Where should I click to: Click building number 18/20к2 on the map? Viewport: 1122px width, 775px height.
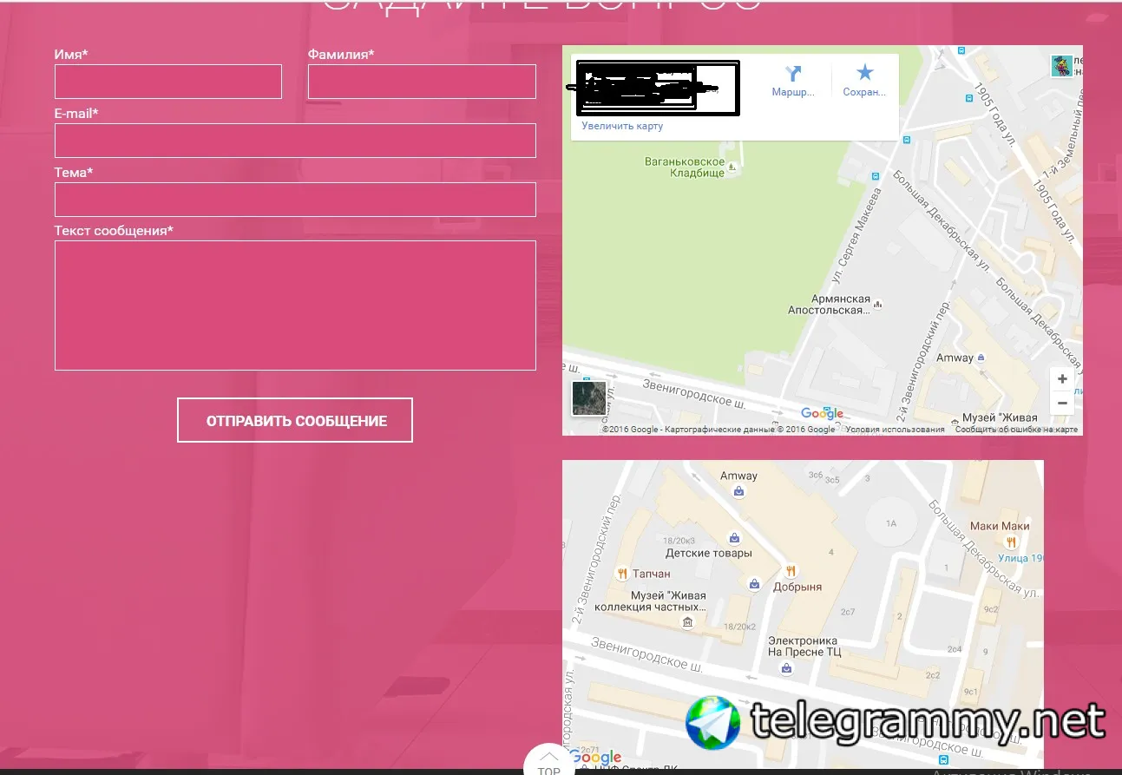[740, 626]
